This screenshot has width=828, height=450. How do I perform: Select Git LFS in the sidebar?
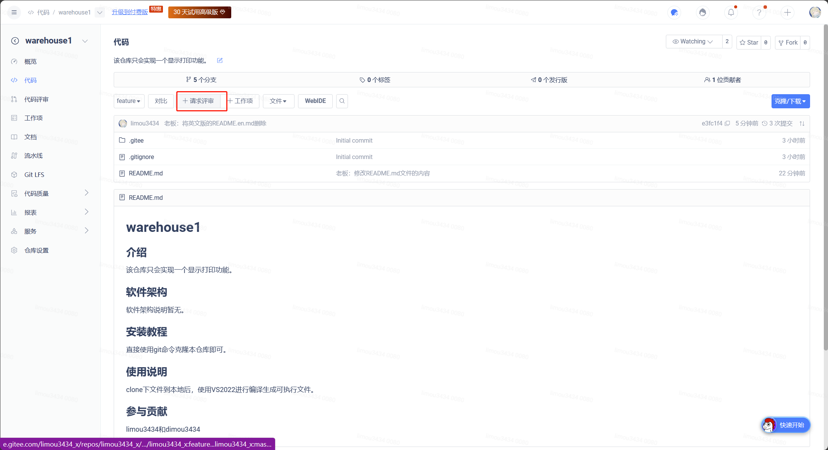(34, 174)
